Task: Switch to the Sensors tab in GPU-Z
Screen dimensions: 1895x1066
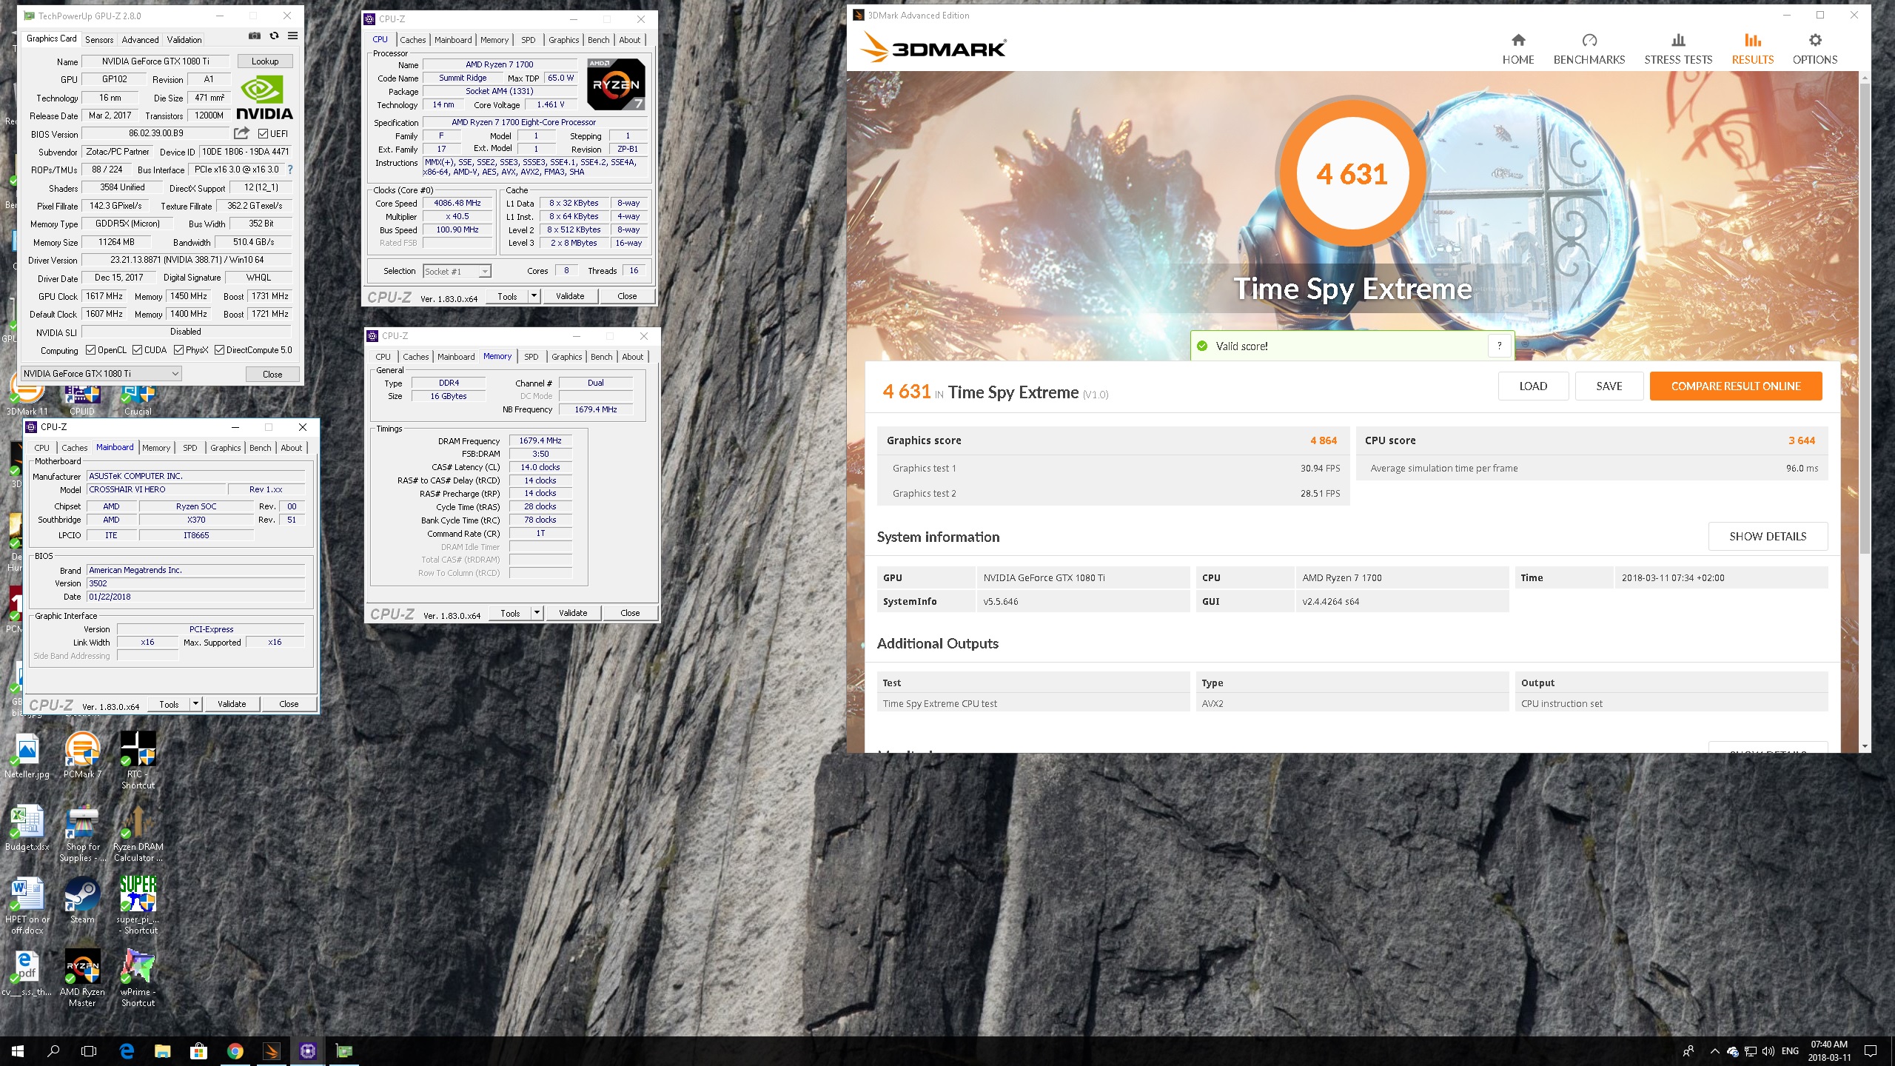Action: 99,40
